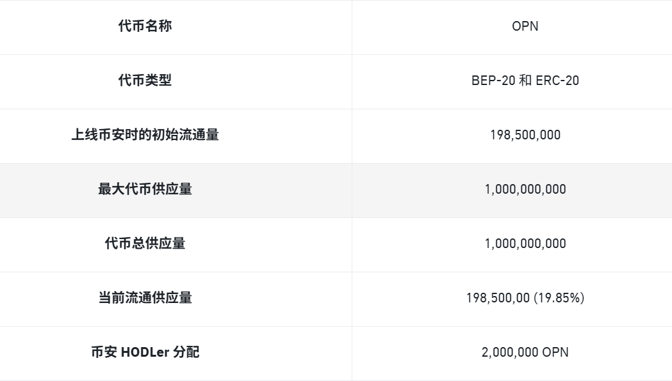
Task: Select the 2,000,000 allocation number
Action: click(x=510, y=352)
